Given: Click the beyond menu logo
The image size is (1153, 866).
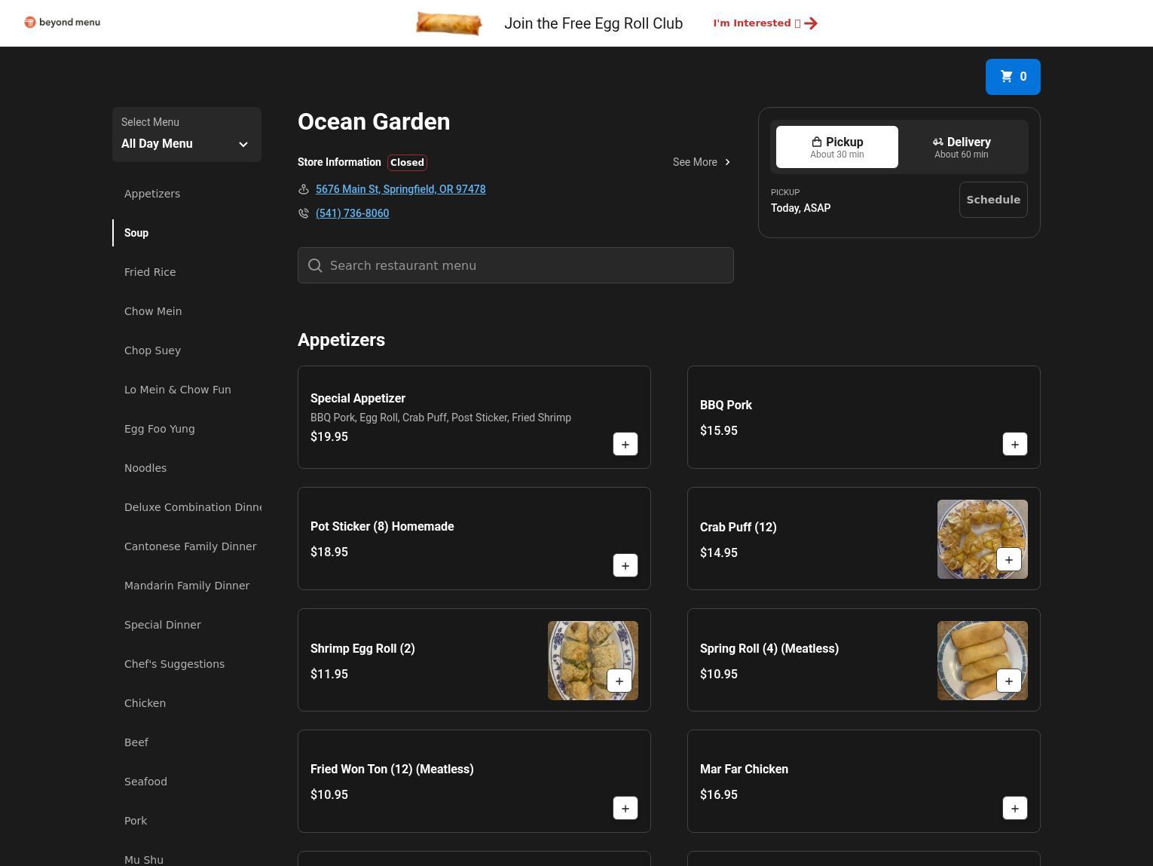Looking at the screenshot, I should click(x=63, y=23).
